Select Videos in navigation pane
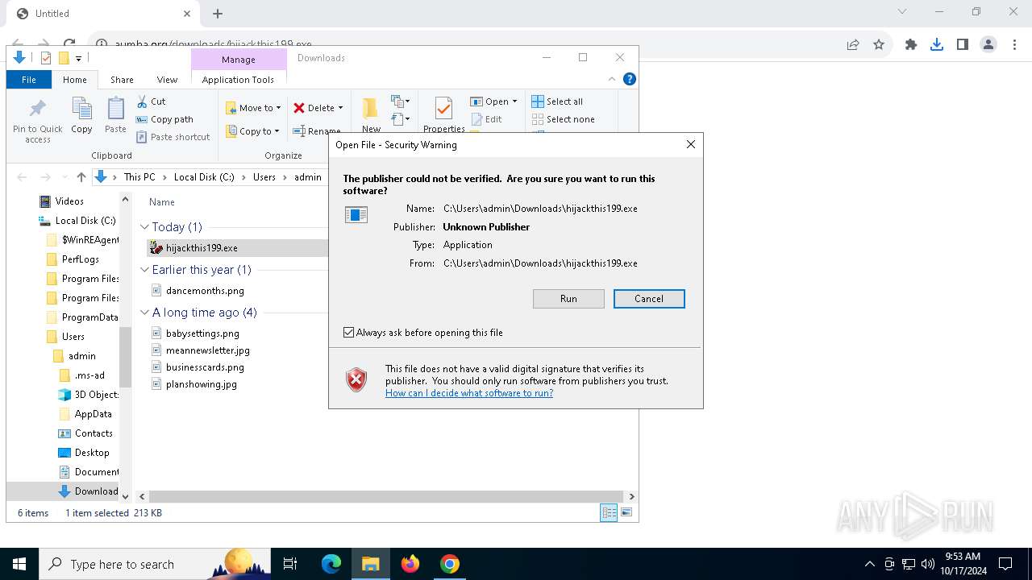 pos(69,201)
